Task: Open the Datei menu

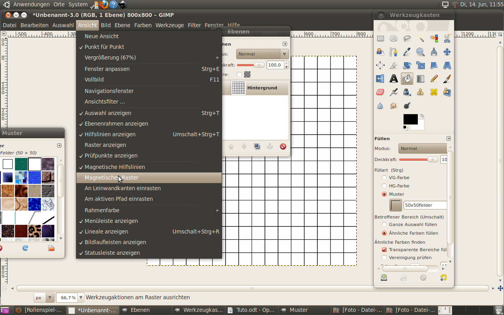Action: point(9,25)
